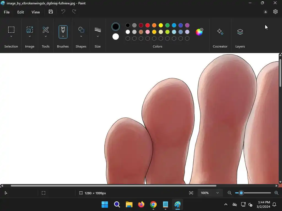Expand the Selection options chevron
The image size is (282, 211).
point(11,36)
